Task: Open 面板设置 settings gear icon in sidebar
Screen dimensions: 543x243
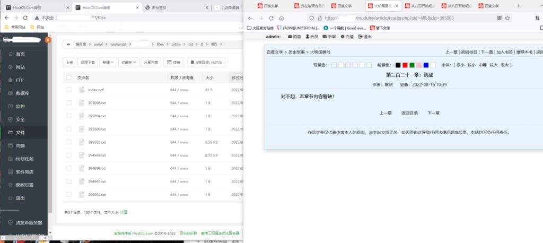Action: point(11,185)
